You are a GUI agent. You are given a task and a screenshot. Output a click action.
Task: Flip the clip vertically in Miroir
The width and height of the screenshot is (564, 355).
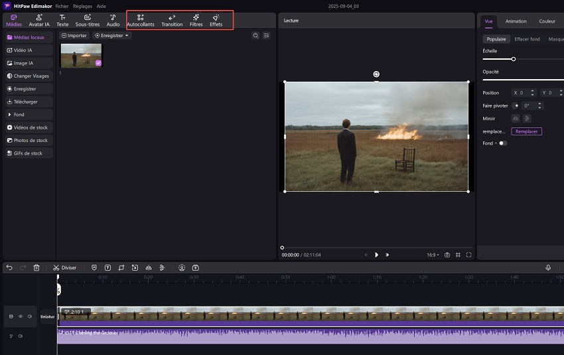click(527, 118)
